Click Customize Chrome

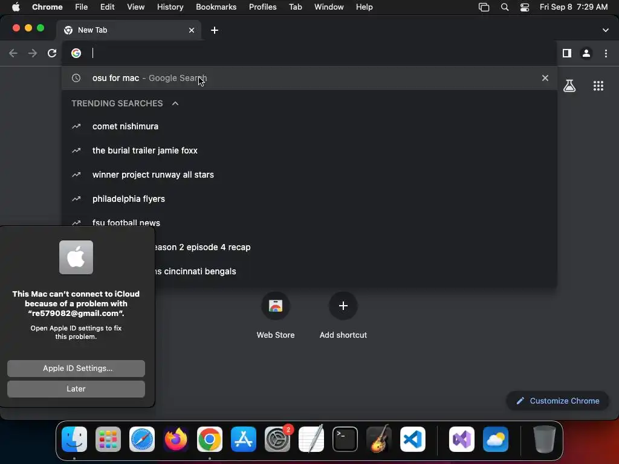click(557, 401)
